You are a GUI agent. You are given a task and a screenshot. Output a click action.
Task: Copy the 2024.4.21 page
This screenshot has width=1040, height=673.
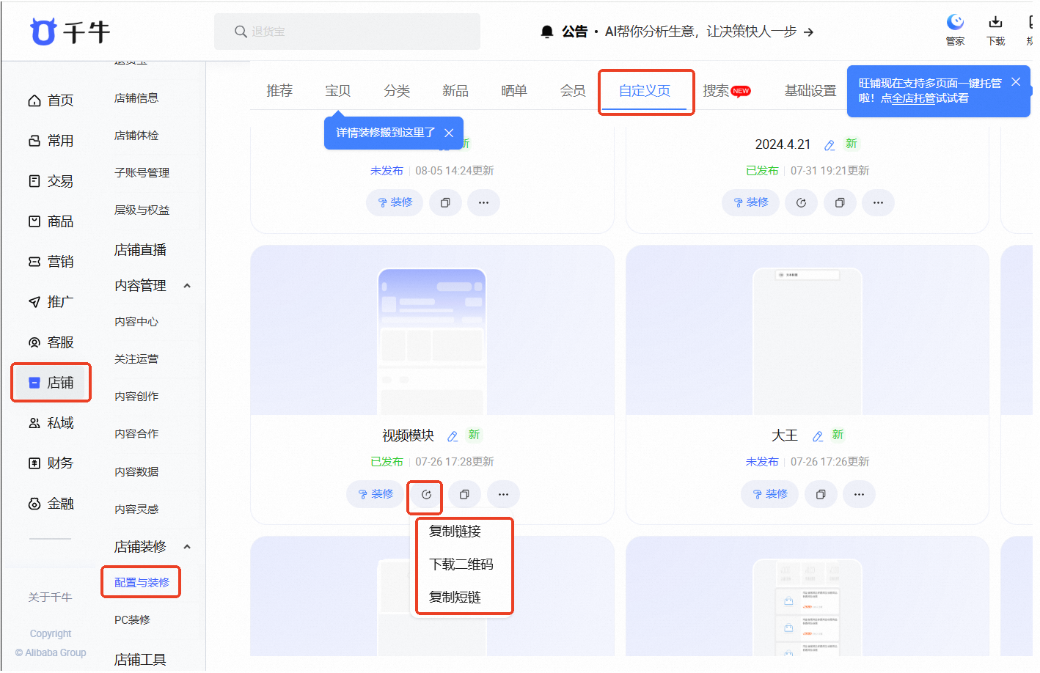click(x=840, y=203)
